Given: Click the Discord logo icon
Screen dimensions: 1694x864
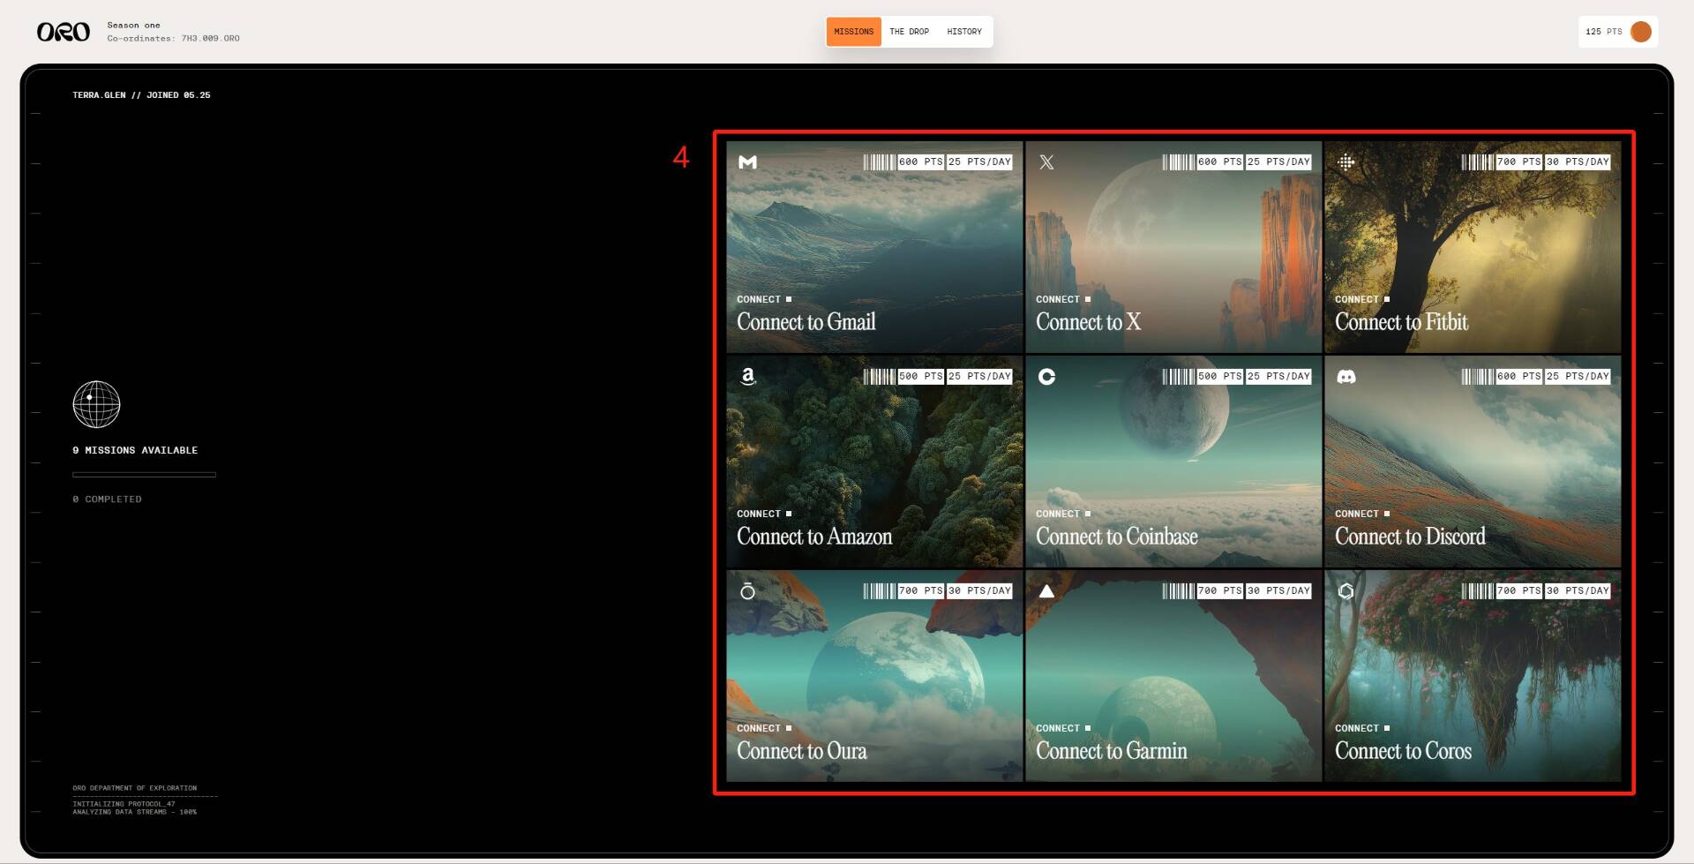Looking at the screenshot, I should point(1345,377).
